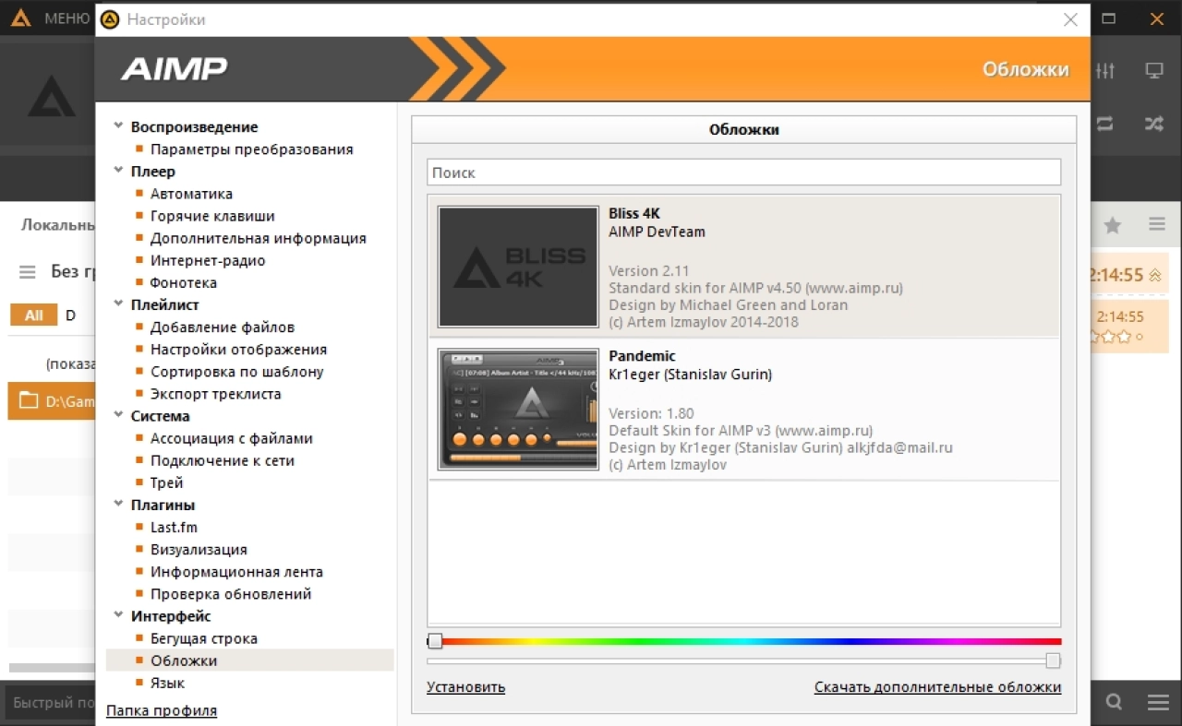The width and height of the screenshot is (1182, 726).
Task: Open Параметры преобразования settings page
Action: click(x=251, y=149)
